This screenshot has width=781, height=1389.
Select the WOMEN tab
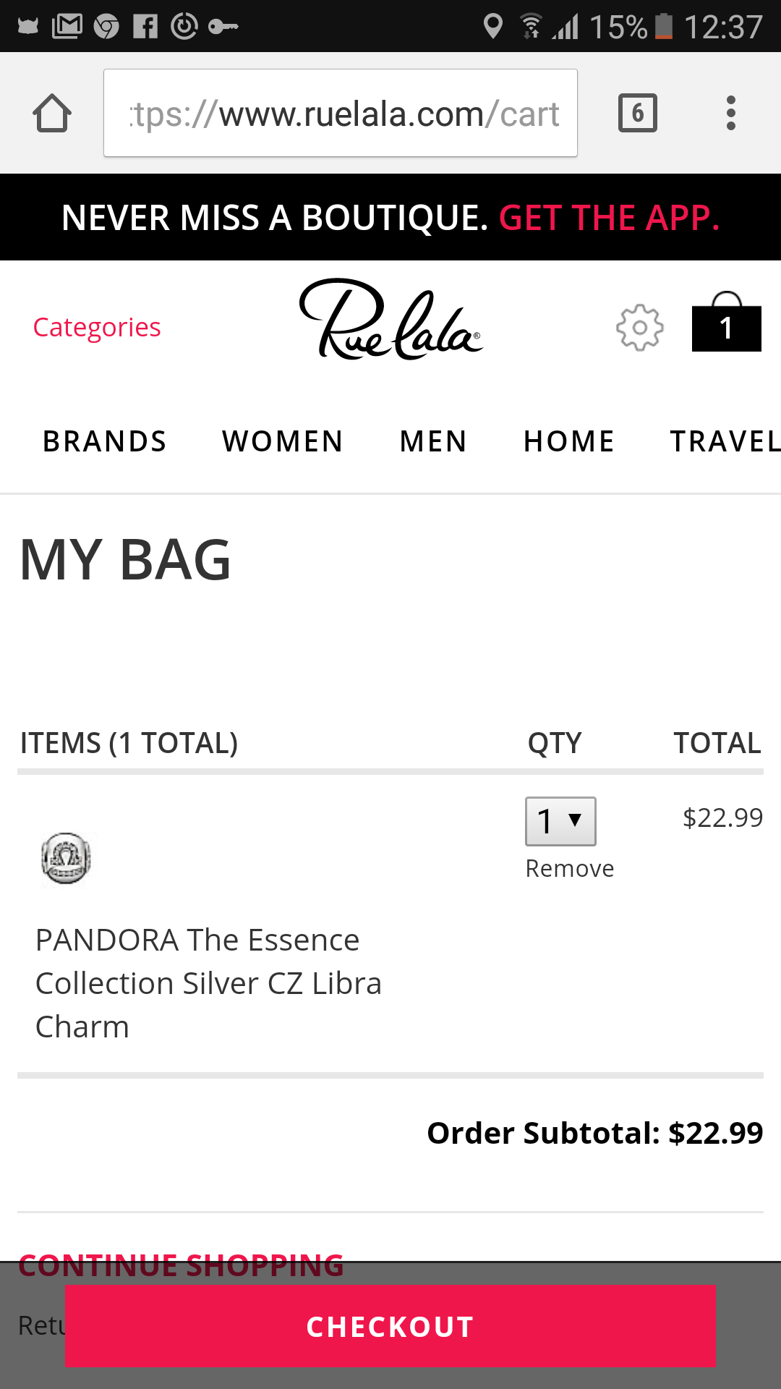click(x=283, y=441)
